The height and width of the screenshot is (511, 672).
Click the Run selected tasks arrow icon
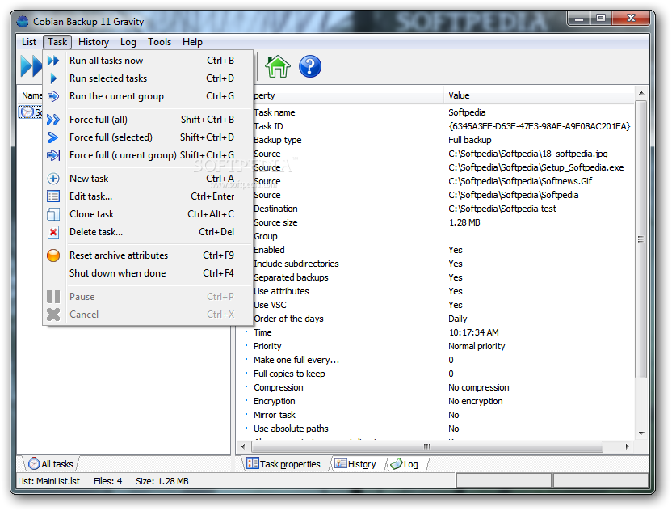pos(53,78)
